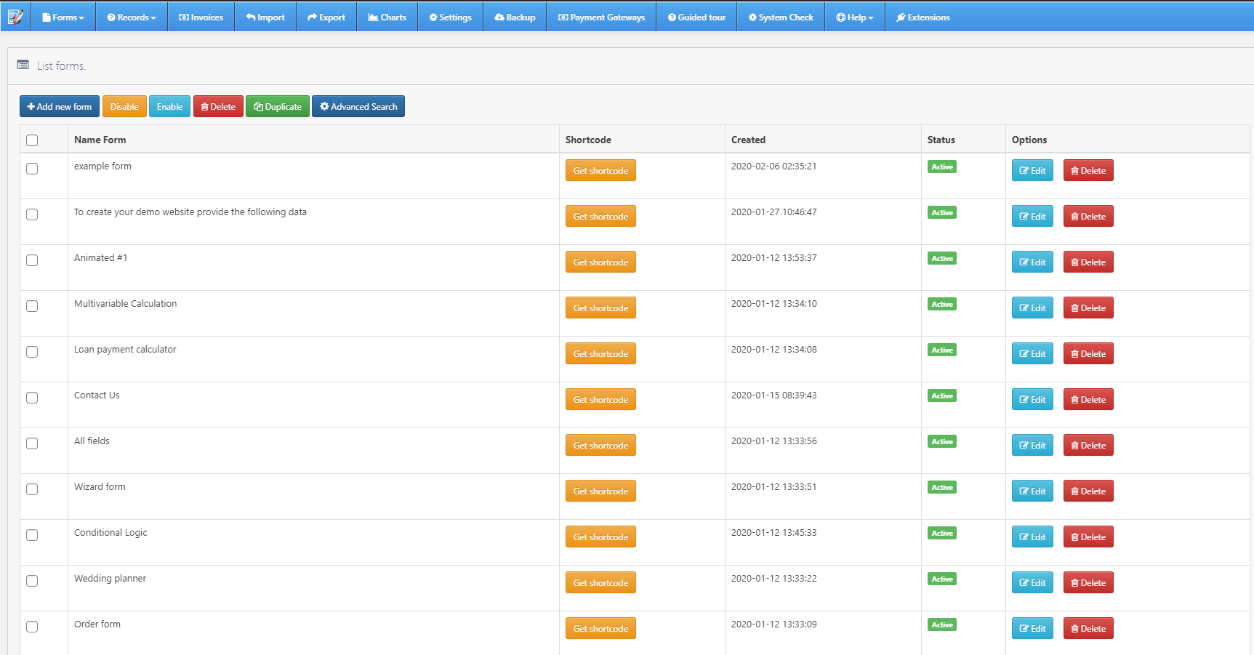Open the Extensions section

923,17
